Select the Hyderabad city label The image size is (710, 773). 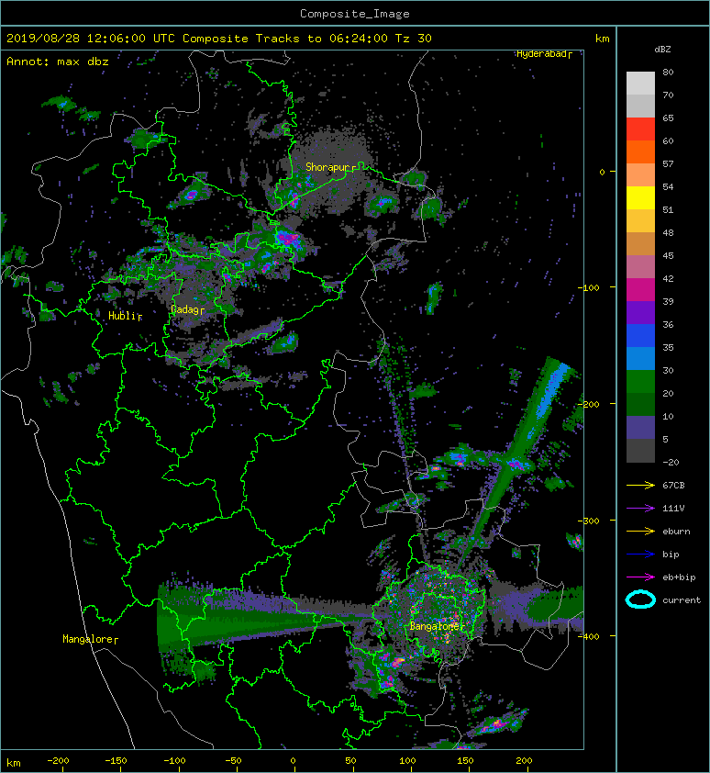click(541, 54)
